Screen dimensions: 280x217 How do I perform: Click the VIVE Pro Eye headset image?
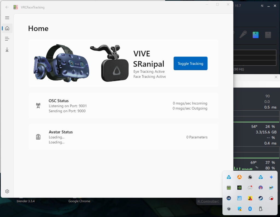[x=61, y=63]
